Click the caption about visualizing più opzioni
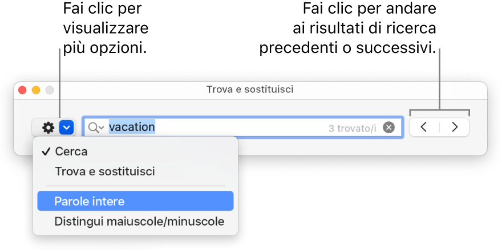502x250 pixels. coord(106,29)
